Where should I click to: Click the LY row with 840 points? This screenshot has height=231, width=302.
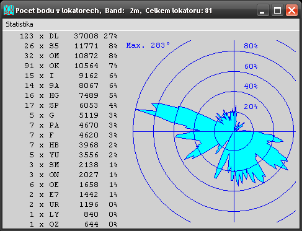[73, 214]
